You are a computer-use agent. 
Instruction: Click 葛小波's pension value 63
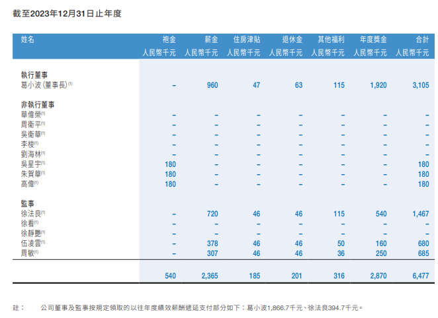298,85
